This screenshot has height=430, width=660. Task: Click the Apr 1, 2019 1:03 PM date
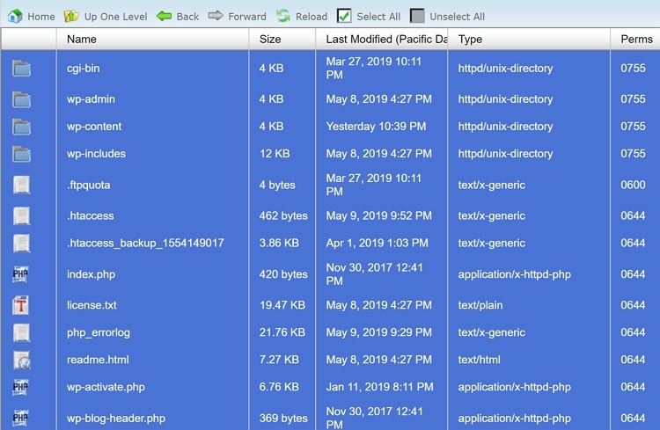click(378, 243)
